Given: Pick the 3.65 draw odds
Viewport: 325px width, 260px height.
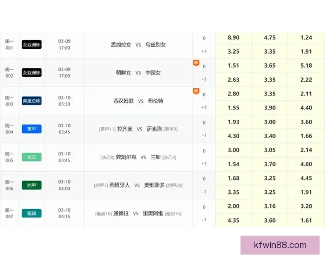Looking at the screenshot, I should [x=270, y=66].
